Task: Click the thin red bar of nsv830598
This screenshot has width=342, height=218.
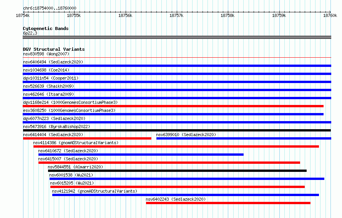Action: click(177, 57)
